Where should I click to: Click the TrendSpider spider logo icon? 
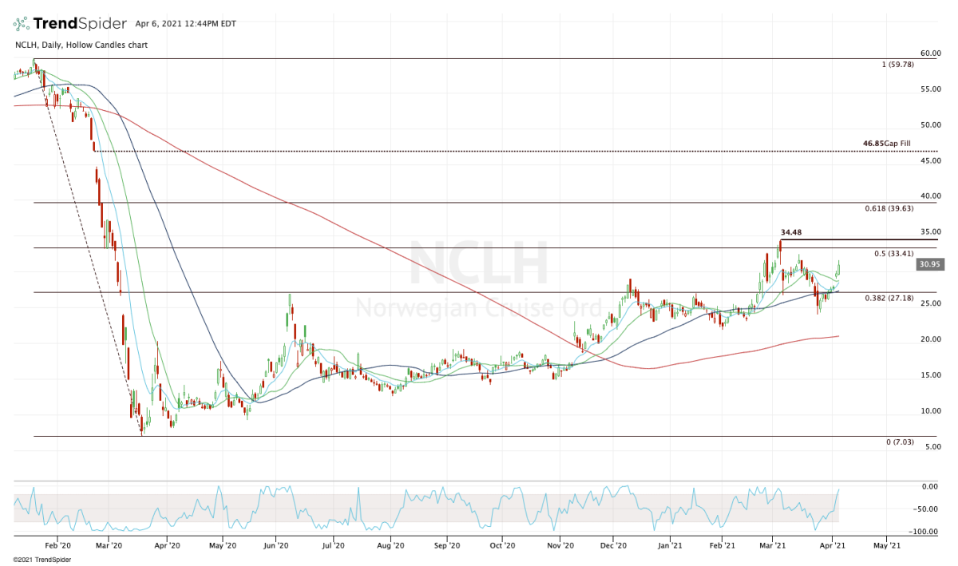23,24
